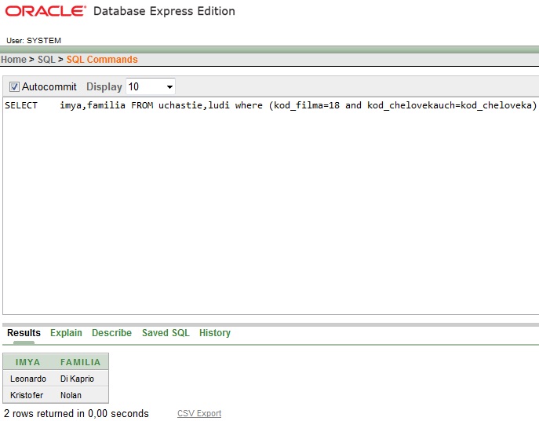Select the Results tab
The height and width of the screenshot is (421, 539).
click(24, 333)
